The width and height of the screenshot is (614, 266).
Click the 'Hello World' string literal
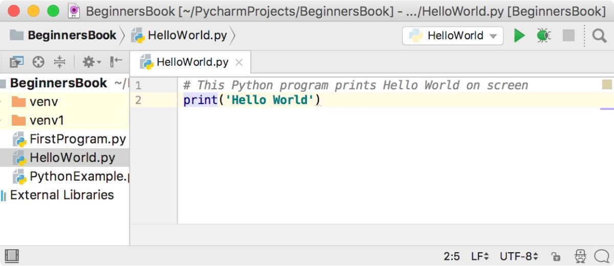coord(269,100)
